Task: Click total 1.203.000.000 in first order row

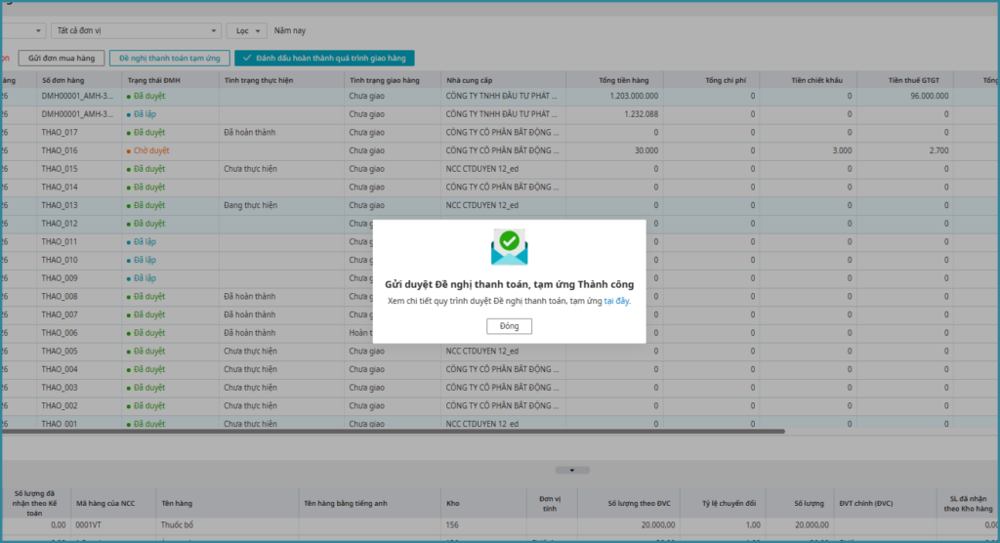Action: 634,97
